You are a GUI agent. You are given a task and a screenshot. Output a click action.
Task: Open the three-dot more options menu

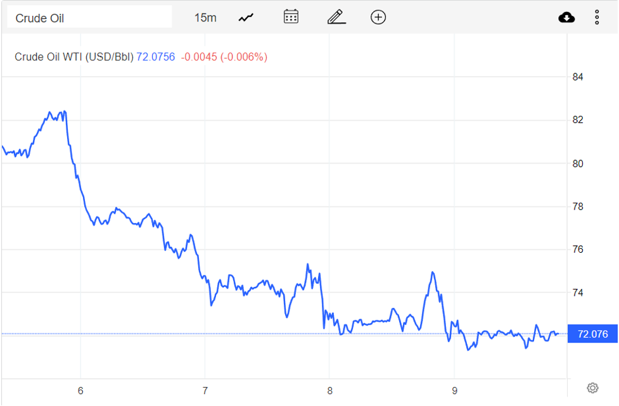point(597,18)
